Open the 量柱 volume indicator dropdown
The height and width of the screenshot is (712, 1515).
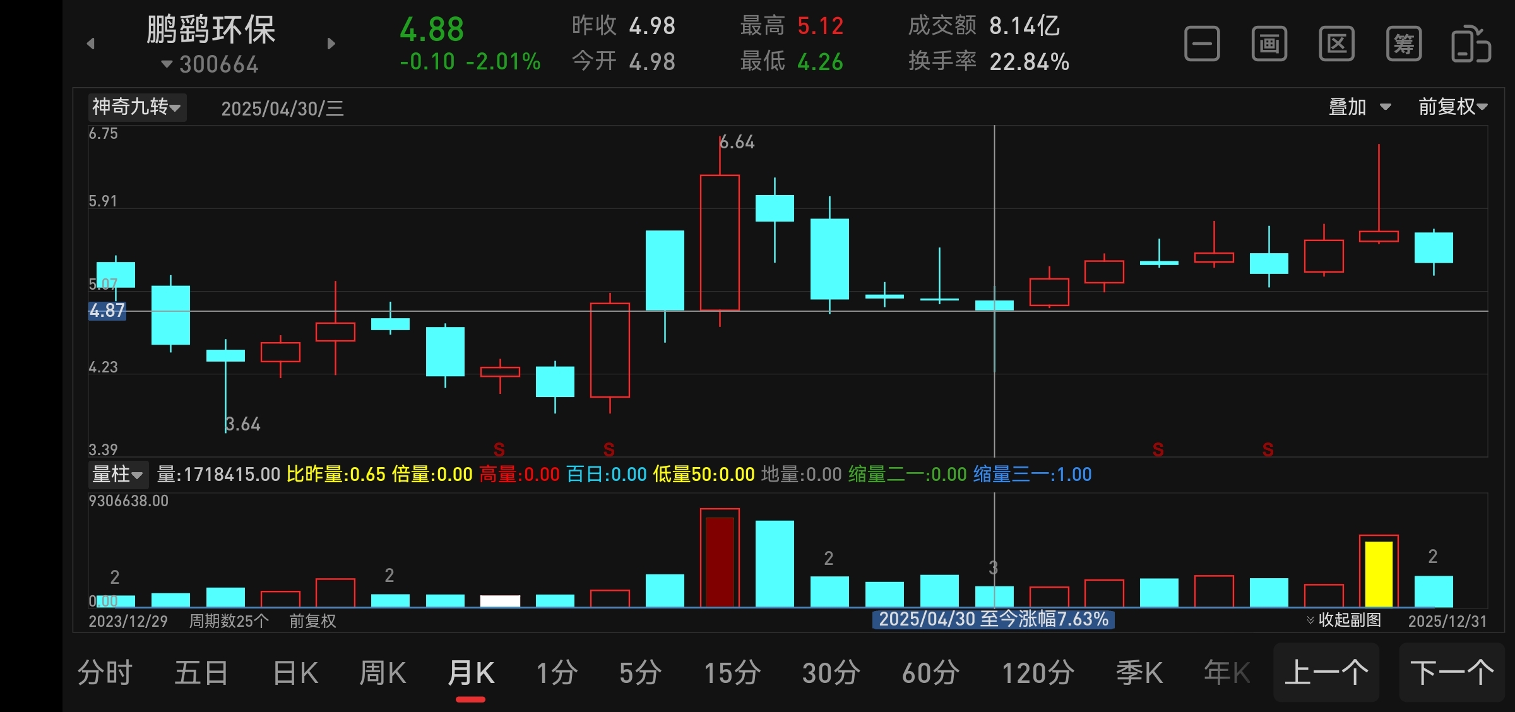pyautogui.click(x=117, y=474)
